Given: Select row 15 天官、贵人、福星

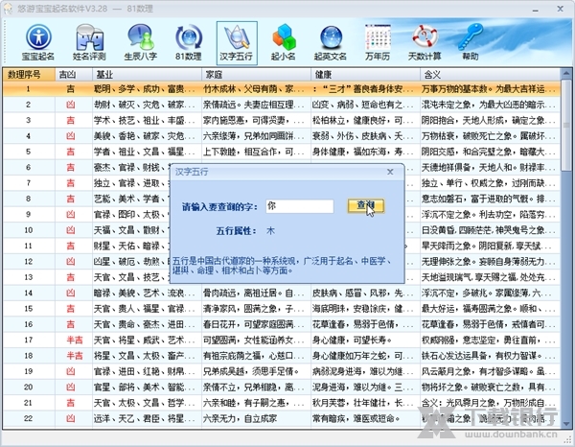Looking at the screenshot, I should pos(282,309).
